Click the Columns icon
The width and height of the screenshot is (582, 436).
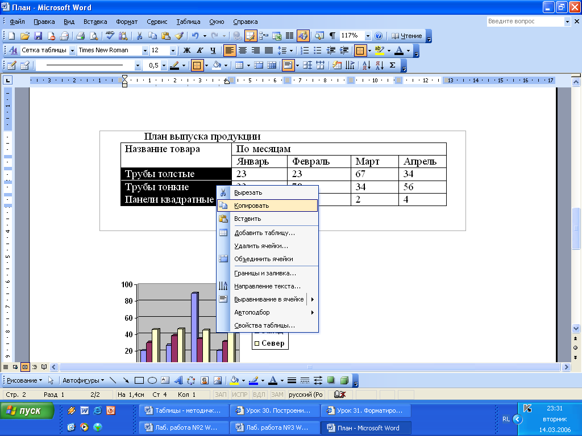point(289,36)
